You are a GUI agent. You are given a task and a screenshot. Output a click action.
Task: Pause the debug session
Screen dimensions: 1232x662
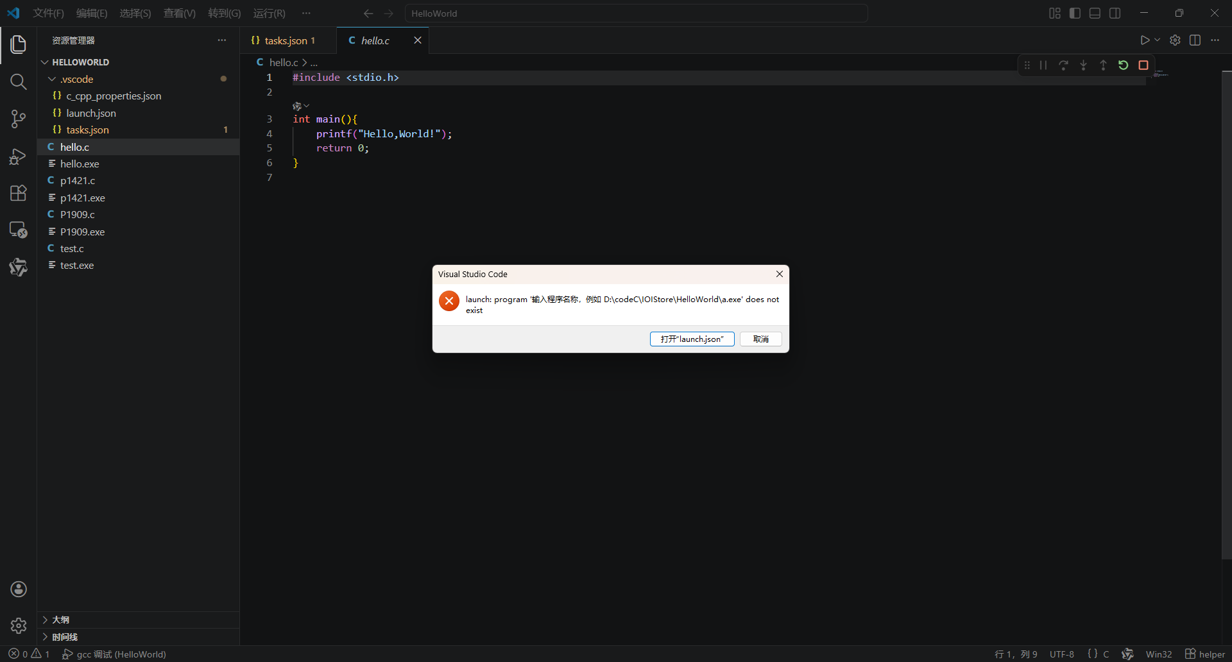(1043, 65)
